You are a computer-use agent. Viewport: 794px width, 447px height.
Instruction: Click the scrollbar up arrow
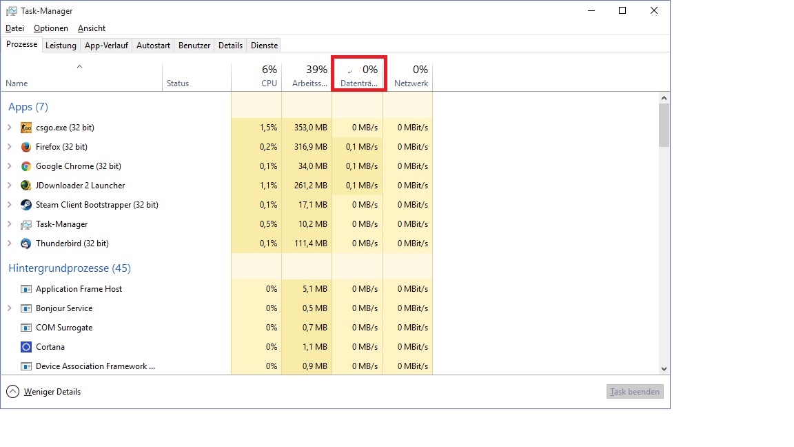664,98
